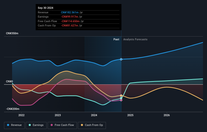Click the 2025 x-axis label

point(130,115)
